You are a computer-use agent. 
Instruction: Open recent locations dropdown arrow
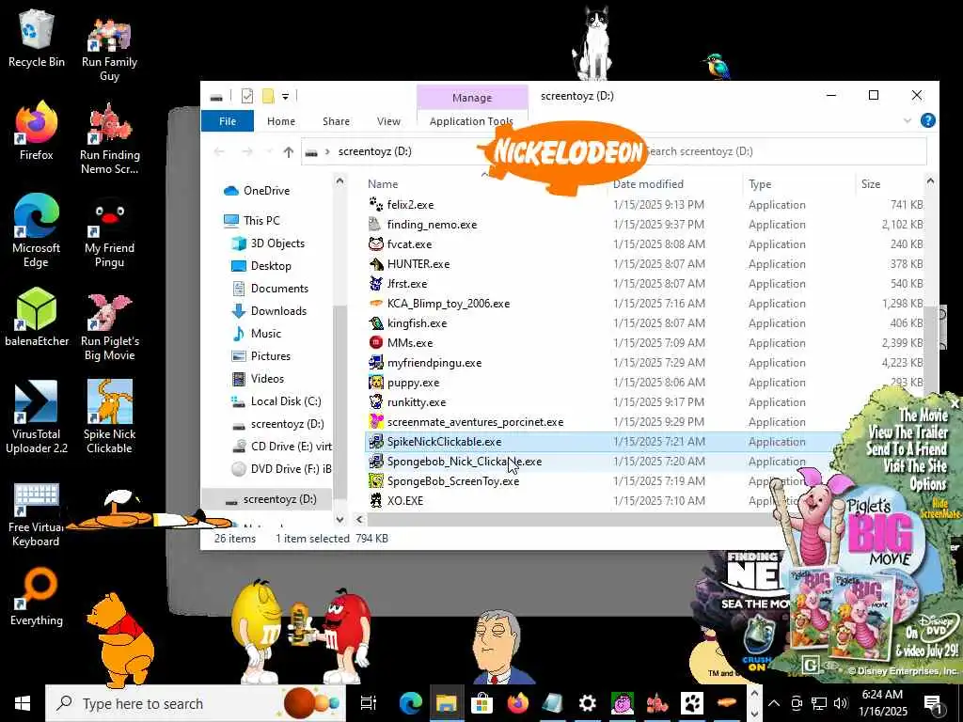click(x=268, y=151)
